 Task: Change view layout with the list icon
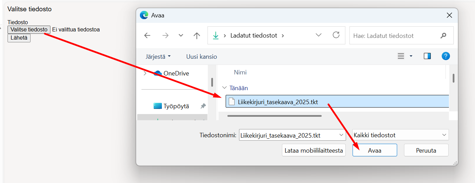click(x=401, y=56)
